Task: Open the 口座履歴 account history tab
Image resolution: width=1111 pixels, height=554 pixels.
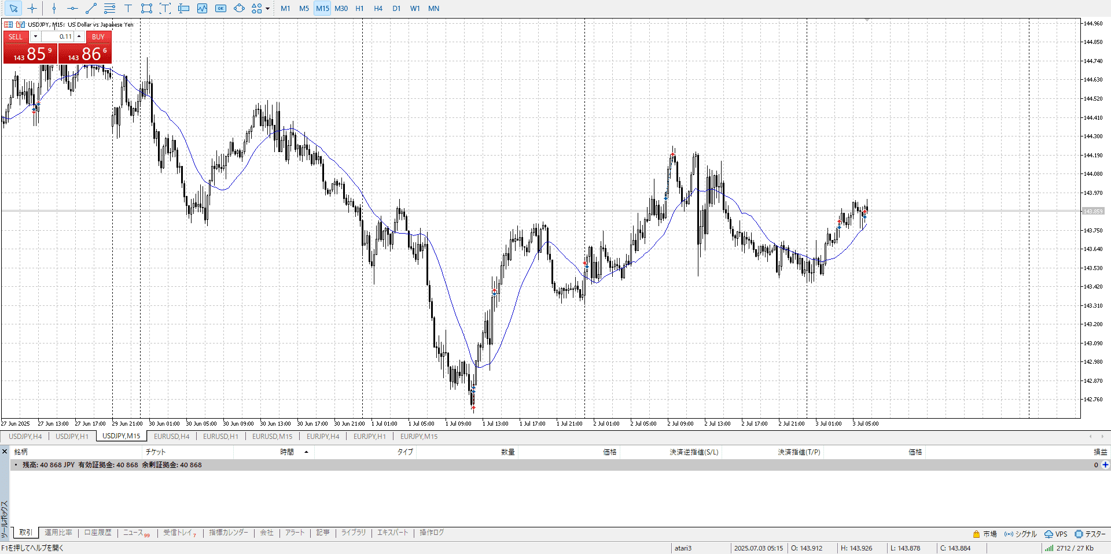Action: tap(97, 532)
